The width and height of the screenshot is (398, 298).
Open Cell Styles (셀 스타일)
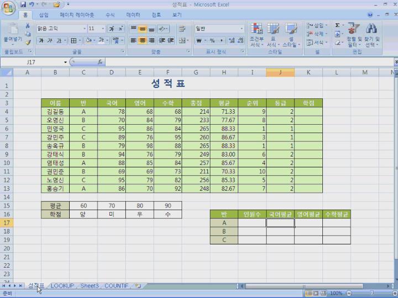tap(291, 35)
